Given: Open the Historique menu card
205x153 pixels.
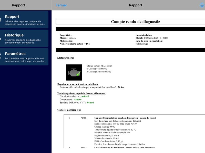Looking at the screenshot, I should [24, 38].
